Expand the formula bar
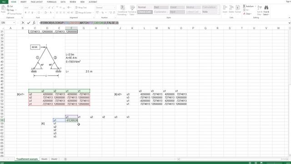 click(x=289, y=23)
